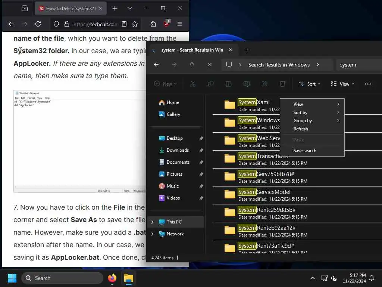Open the uBlock Origin extension icon

(167, 24)
